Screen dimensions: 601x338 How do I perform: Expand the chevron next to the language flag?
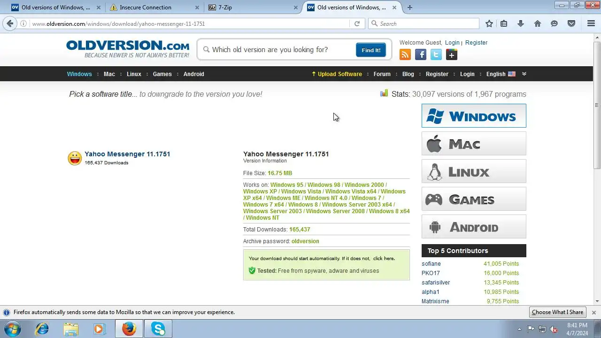pos(524,74)
